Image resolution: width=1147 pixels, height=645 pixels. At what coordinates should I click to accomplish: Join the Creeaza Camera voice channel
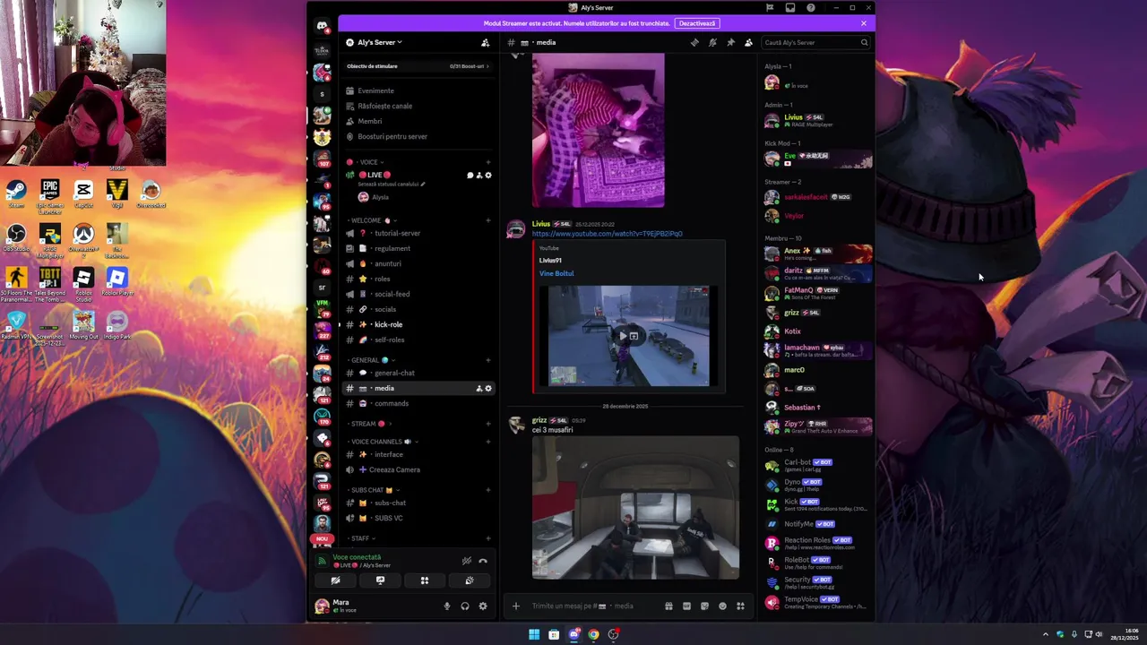click(418, 469)
